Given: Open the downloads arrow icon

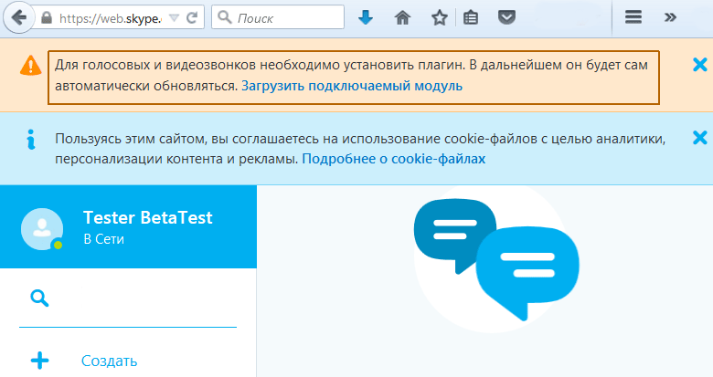Looking at the screenshot, I should click(366, 18).
